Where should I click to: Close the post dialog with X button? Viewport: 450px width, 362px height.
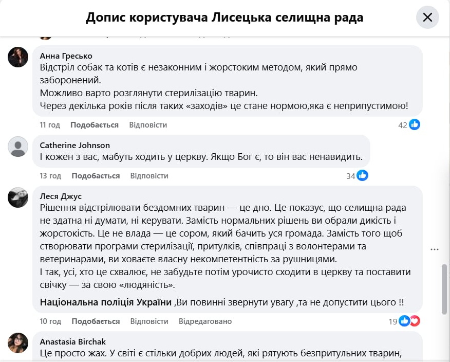click(x=427, y=17)
